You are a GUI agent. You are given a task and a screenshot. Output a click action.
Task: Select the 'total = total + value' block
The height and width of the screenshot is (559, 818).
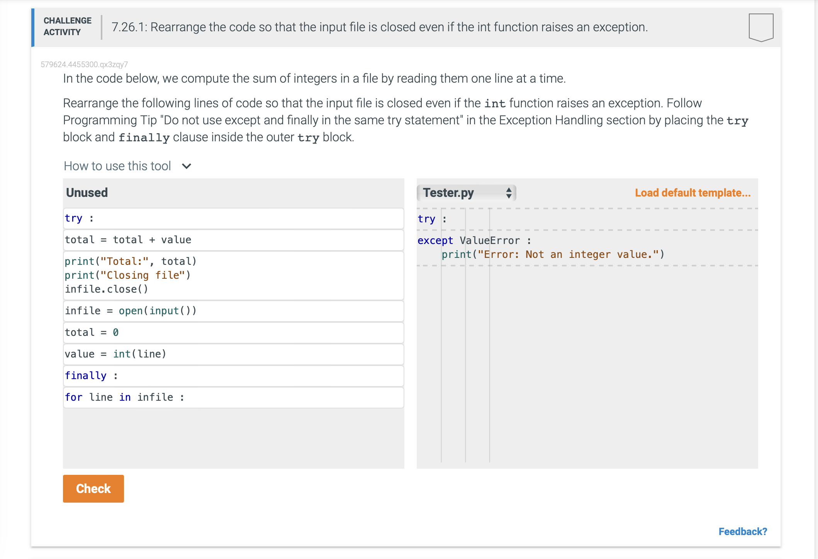[233, 240]
